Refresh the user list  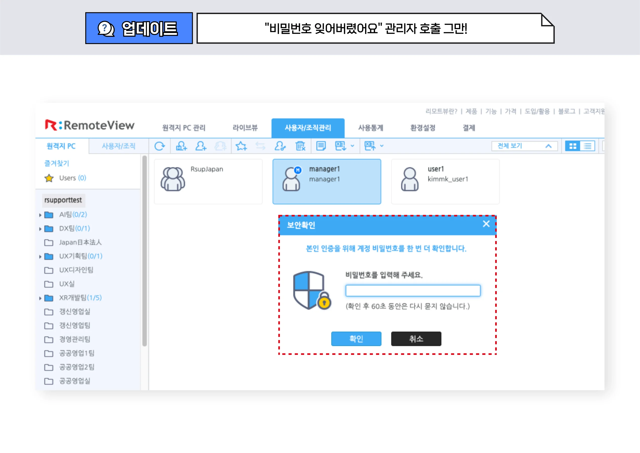point(160,146)
